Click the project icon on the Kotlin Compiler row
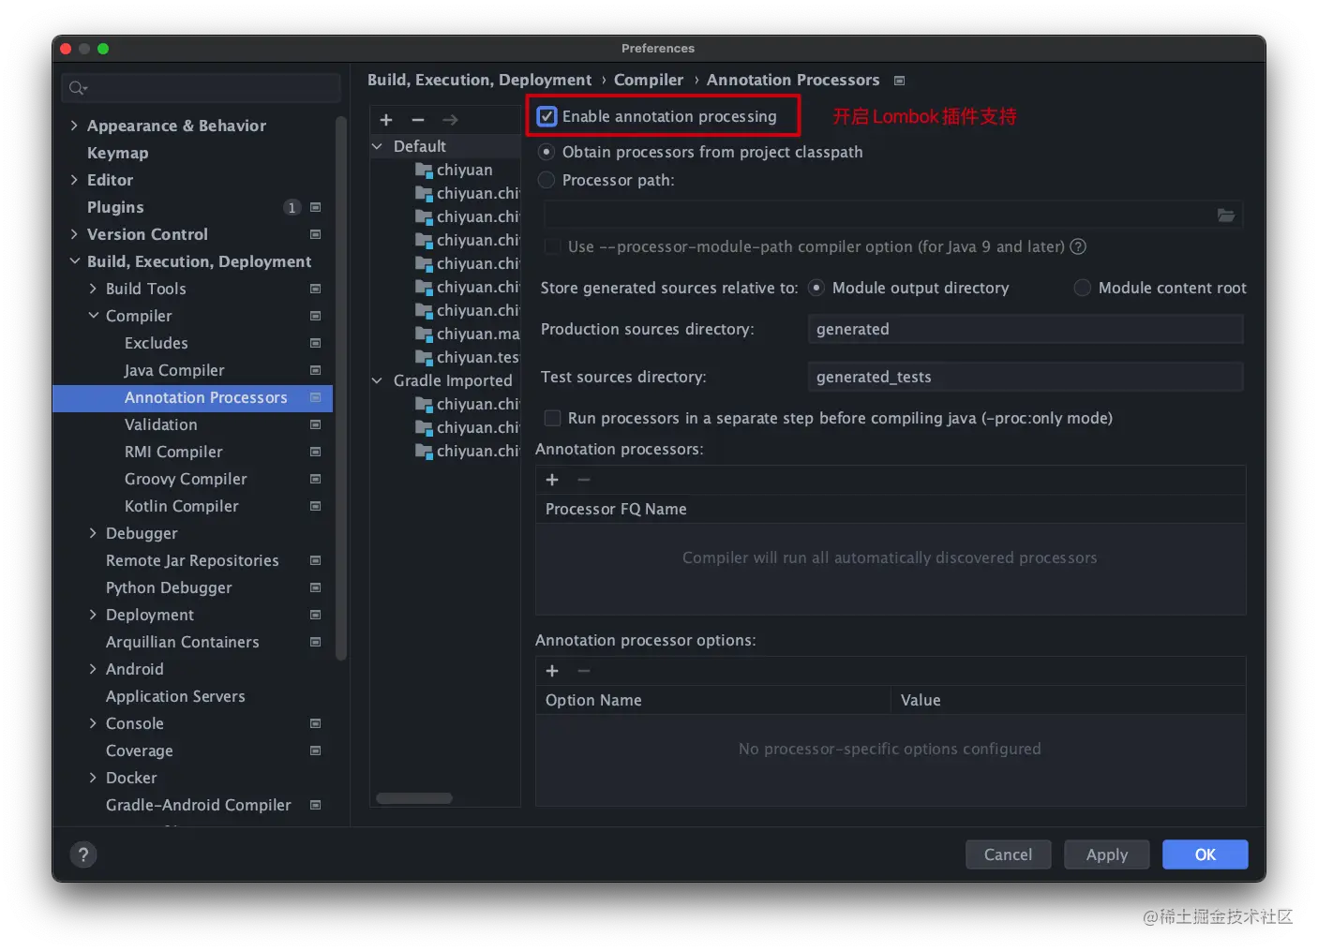Image resolution: width=1318 pixels, height=951 pixels. [315, 506]
